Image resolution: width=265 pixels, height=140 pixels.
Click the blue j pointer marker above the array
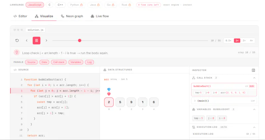[x=109, y=89]
